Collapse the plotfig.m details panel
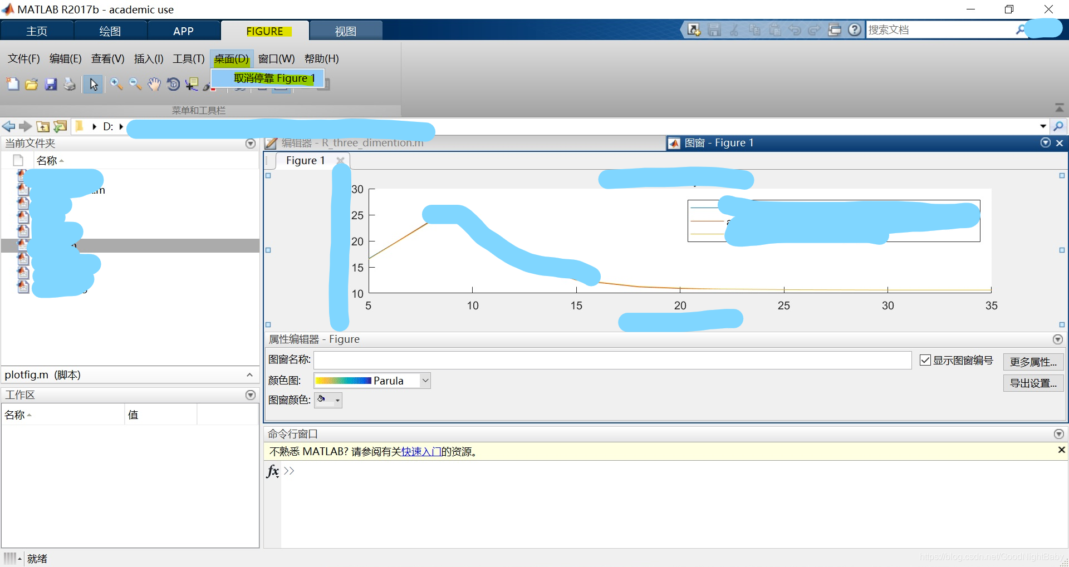The height and width of the screenshot is (567, 1069). [x=249, y=375]
